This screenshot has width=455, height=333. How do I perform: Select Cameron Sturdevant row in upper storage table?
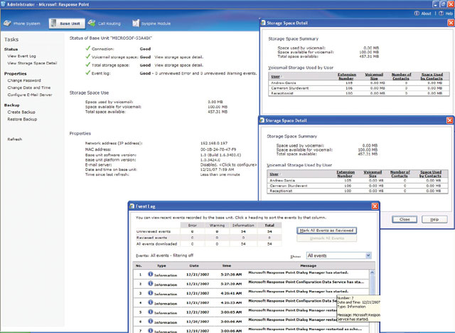coord(359,88)
